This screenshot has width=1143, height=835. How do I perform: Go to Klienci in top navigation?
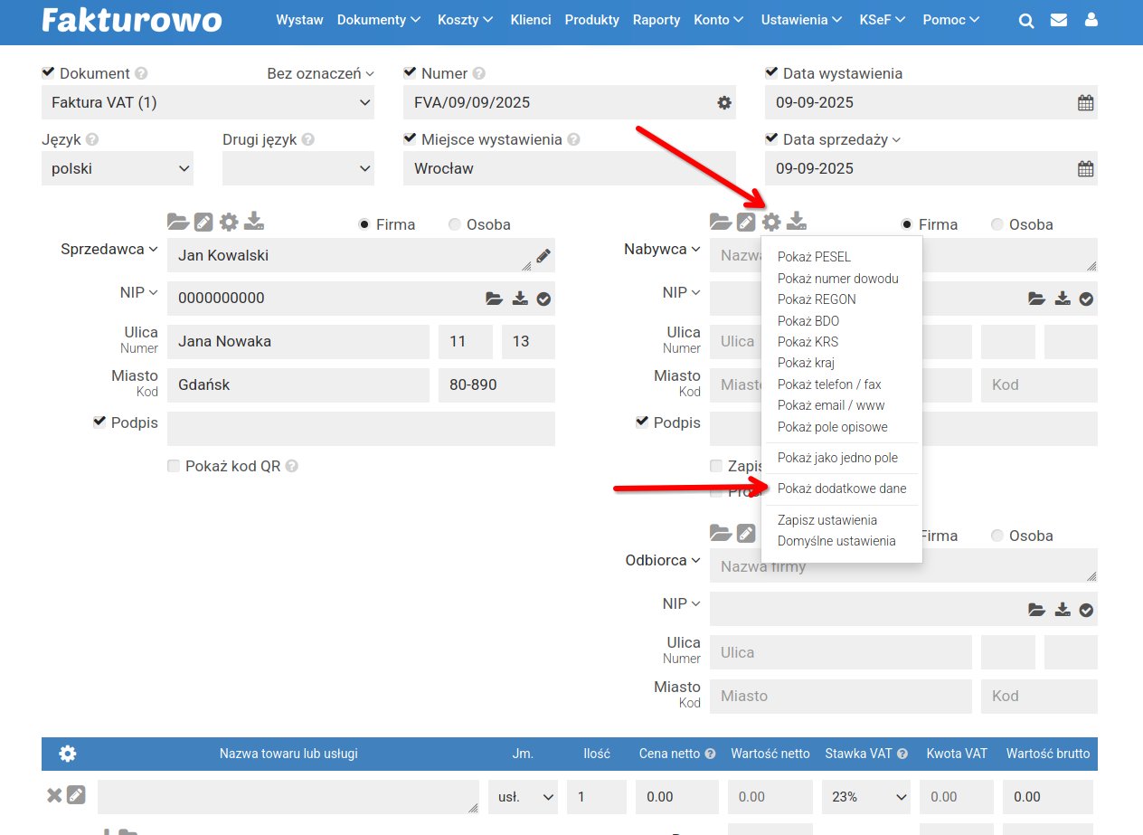(530, 20)
